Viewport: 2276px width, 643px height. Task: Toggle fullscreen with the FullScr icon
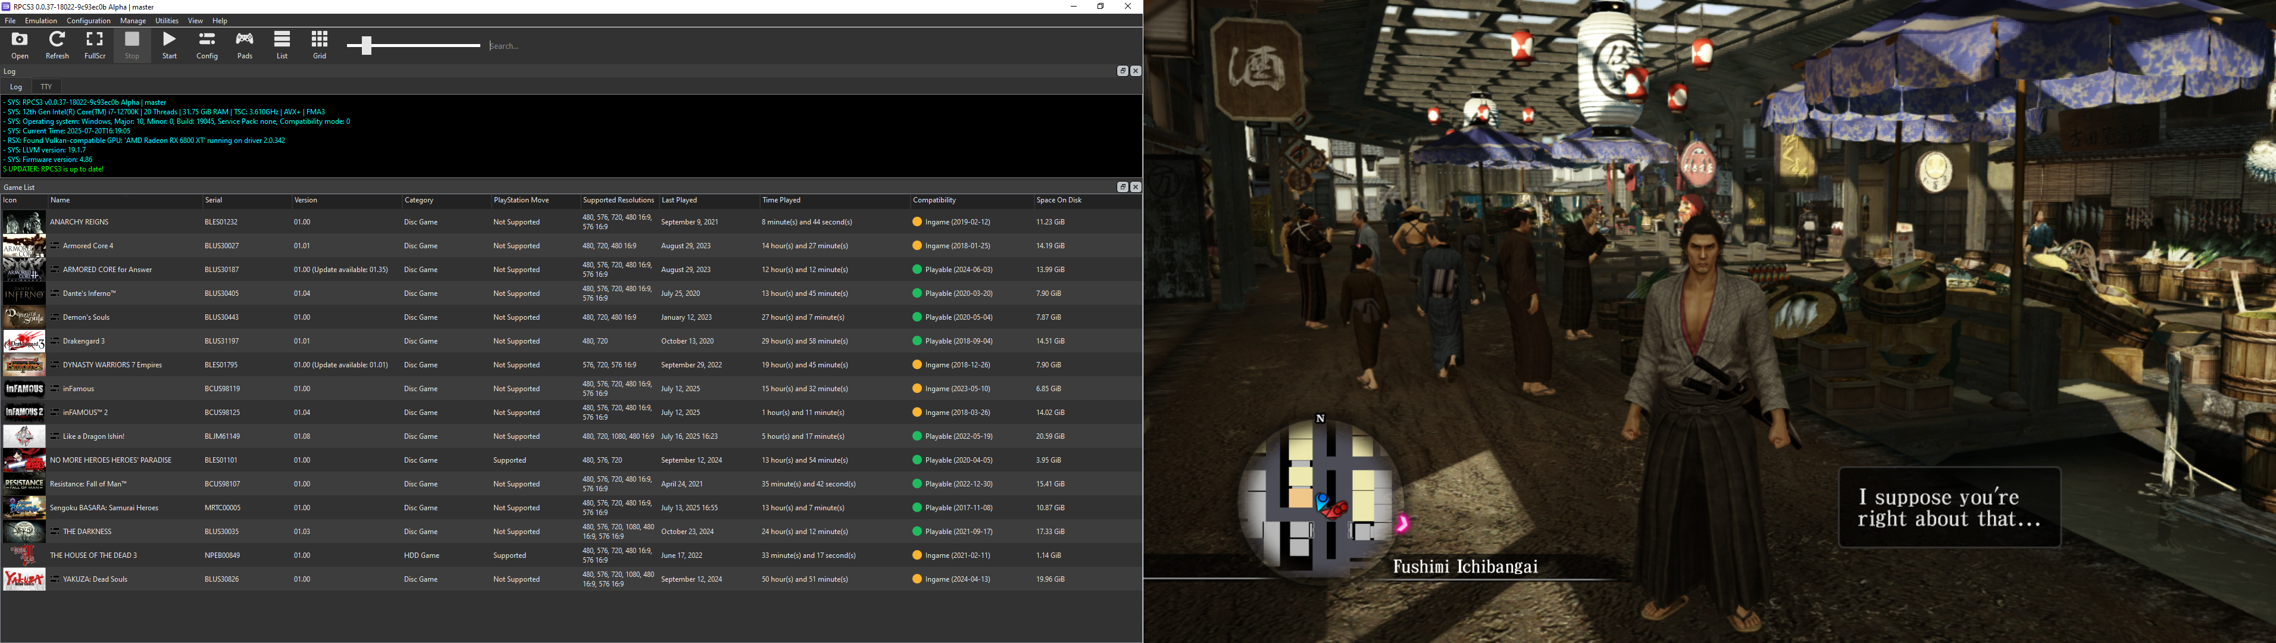click(95, 45)
